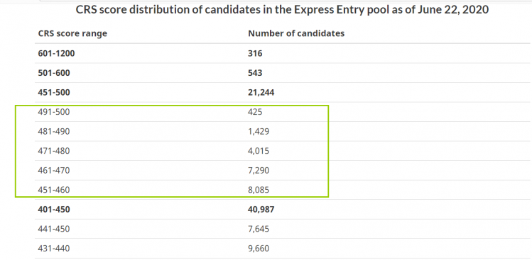Click the 1,429 candidates value
The width and height of the screenshot is (532, 260).
[259, 131]
